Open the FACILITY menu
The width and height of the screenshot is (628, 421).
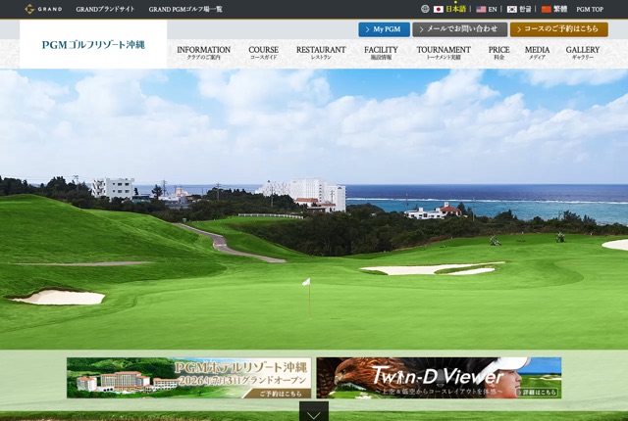(x=381, y=53)
